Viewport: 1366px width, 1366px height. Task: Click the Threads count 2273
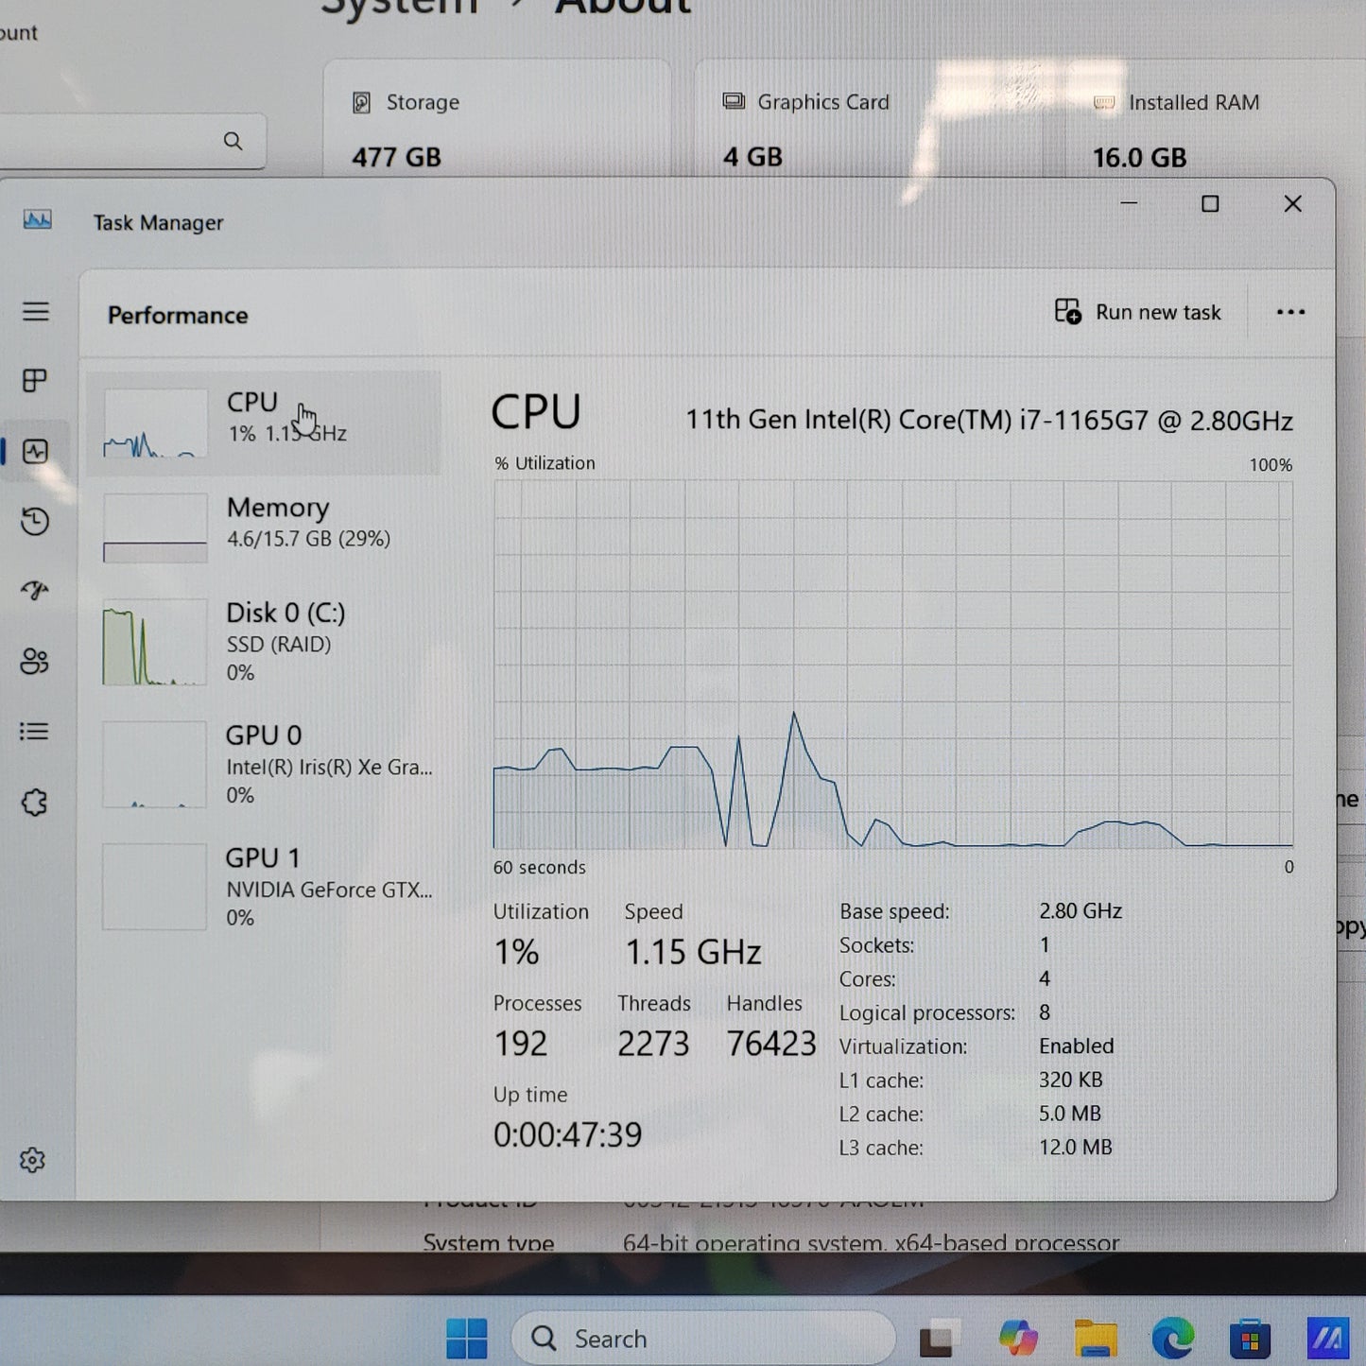coord(653,1044)
